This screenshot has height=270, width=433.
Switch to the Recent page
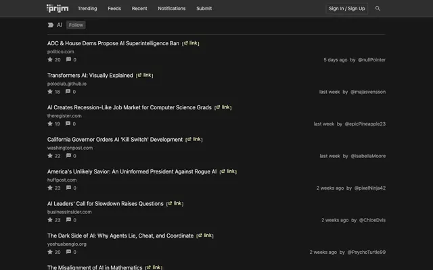tap(139, 9)
